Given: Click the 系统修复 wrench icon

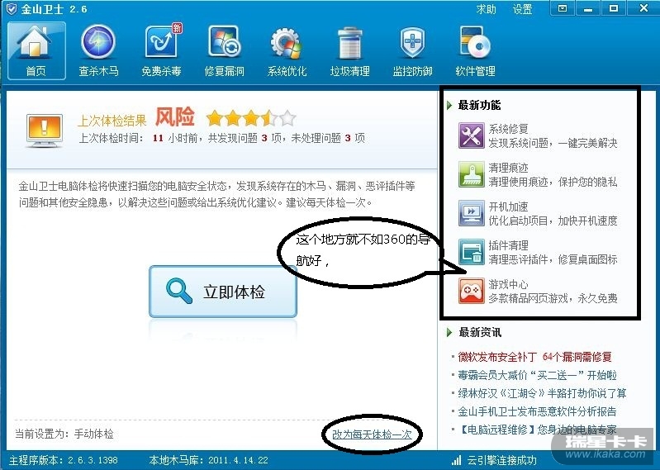Looking at the screenshot, I should pos(472,135).
